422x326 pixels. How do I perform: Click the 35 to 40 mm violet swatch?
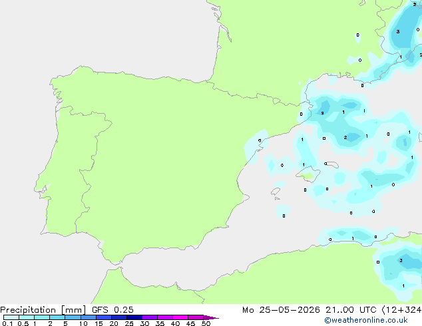[x=165, y=317]
